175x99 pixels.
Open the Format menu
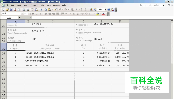pos(34,5)
